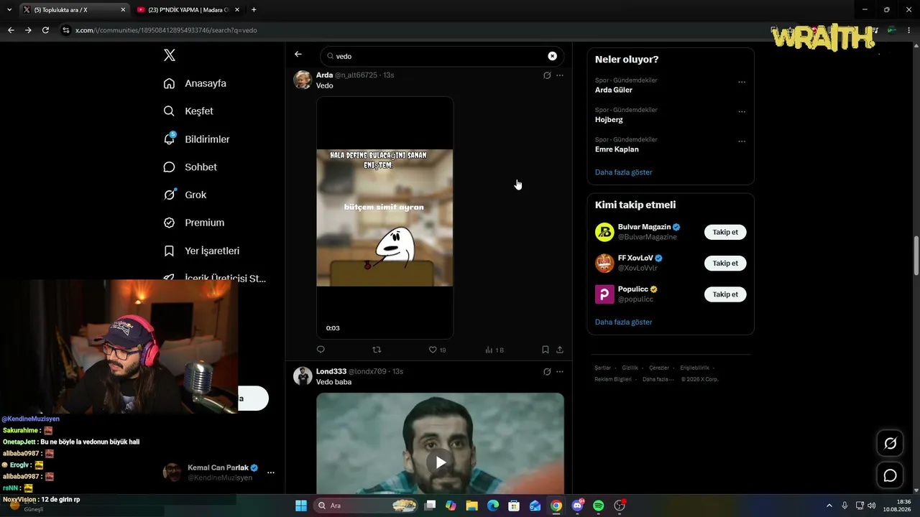Image resolution: width=920 pixels, height=517 pixels.
Task: Open the Arda Güler trending topic
Action: (614, 90)
